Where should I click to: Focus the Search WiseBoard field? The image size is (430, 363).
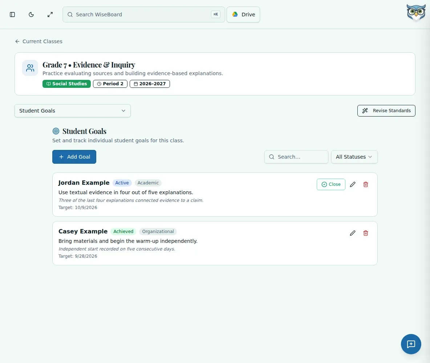point(144,15)
